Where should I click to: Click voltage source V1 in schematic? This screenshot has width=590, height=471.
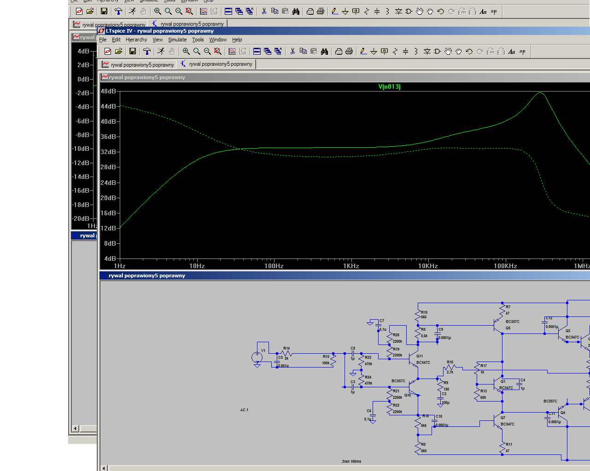point(257,357)
